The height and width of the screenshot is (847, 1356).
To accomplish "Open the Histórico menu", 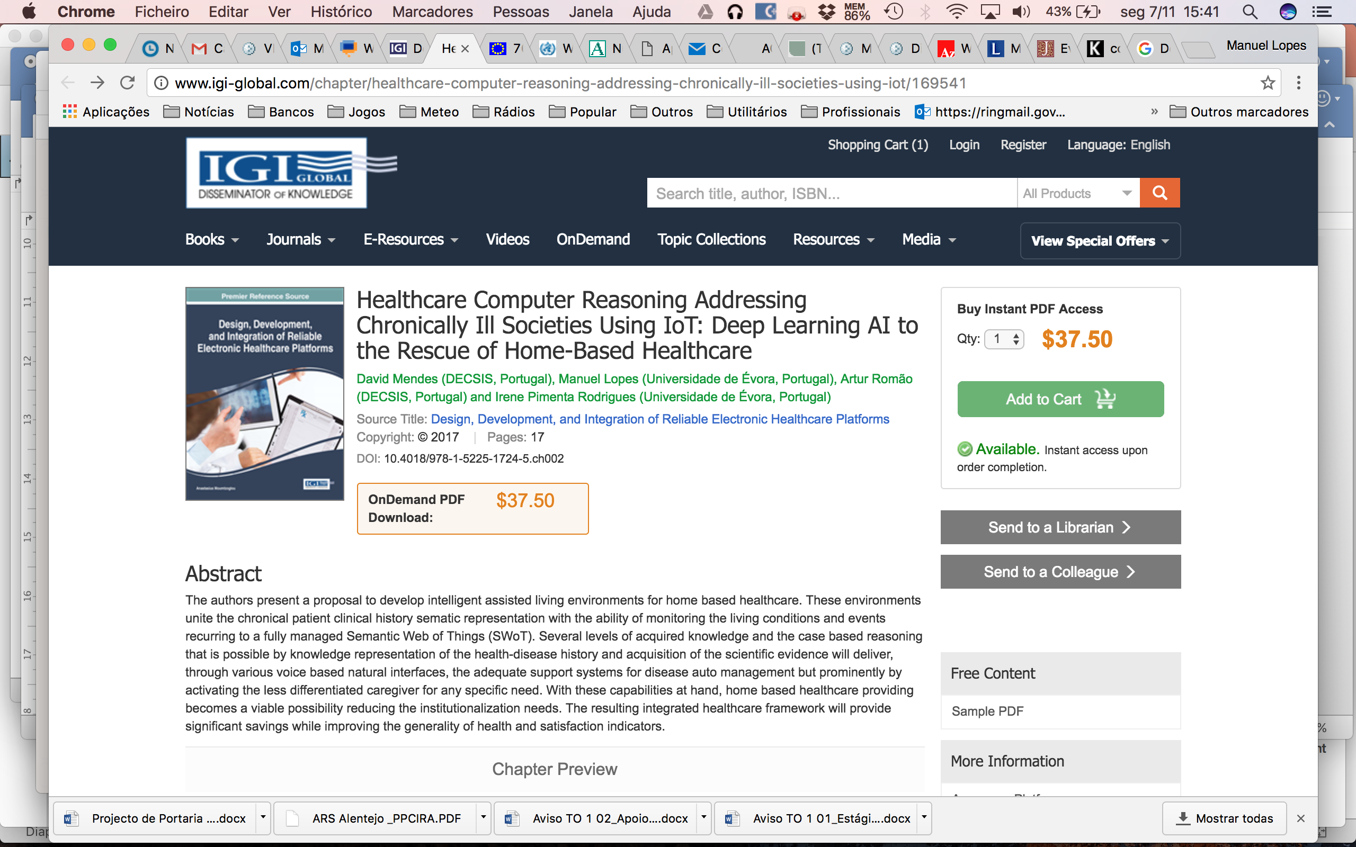I will tap(341, 12).
